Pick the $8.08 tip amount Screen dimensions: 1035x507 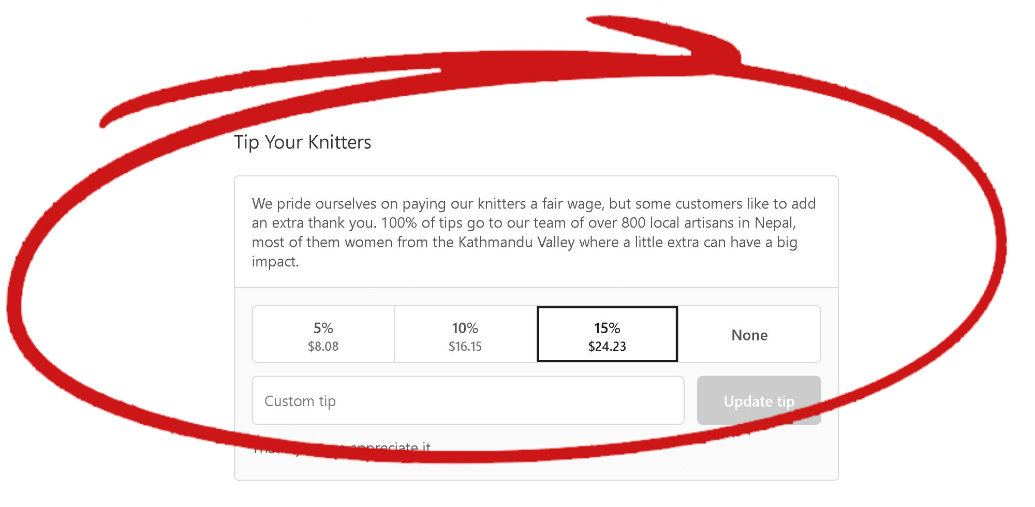323,346
